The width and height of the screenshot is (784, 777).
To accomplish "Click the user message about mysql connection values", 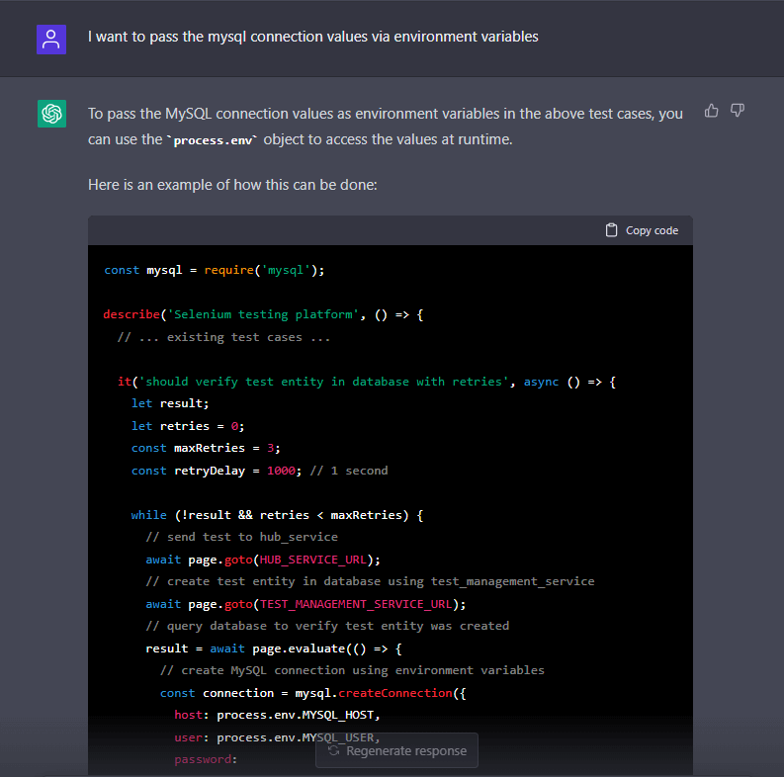I will coord(313,37).
